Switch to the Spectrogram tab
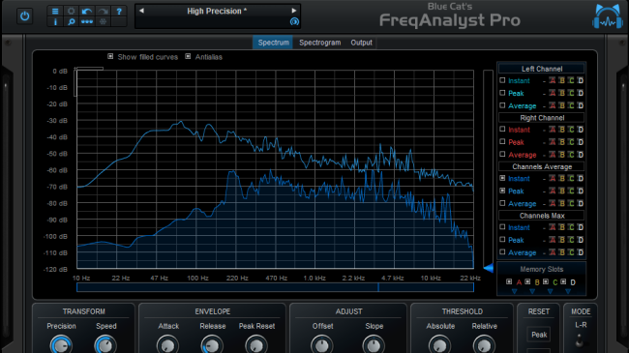The height and width of the screenshot is (353, 629). tap(319, 43)
